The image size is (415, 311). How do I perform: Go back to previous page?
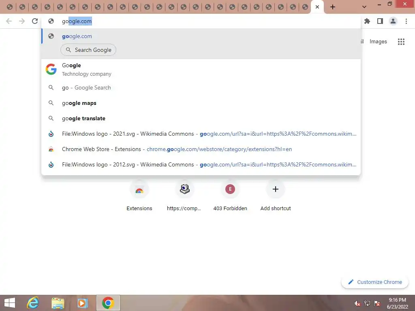pos(9,21)
